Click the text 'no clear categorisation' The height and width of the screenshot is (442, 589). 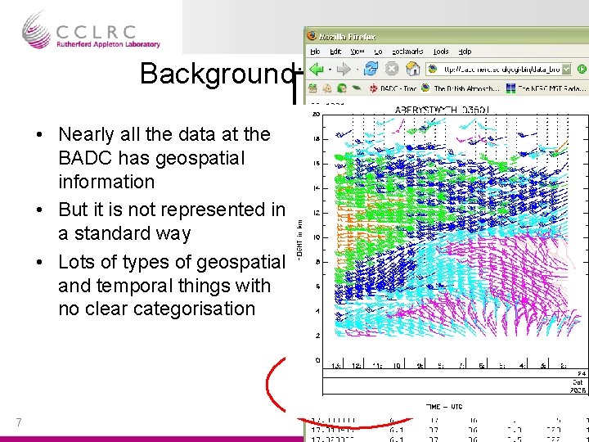156,309
